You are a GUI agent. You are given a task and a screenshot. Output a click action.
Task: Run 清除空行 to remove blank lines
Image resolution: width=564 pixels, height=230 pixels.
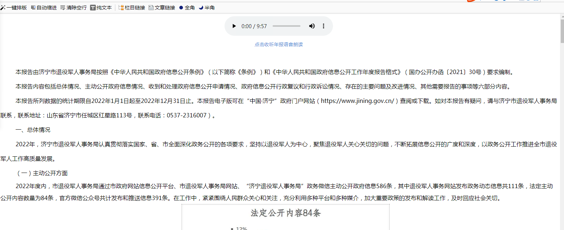73,8
